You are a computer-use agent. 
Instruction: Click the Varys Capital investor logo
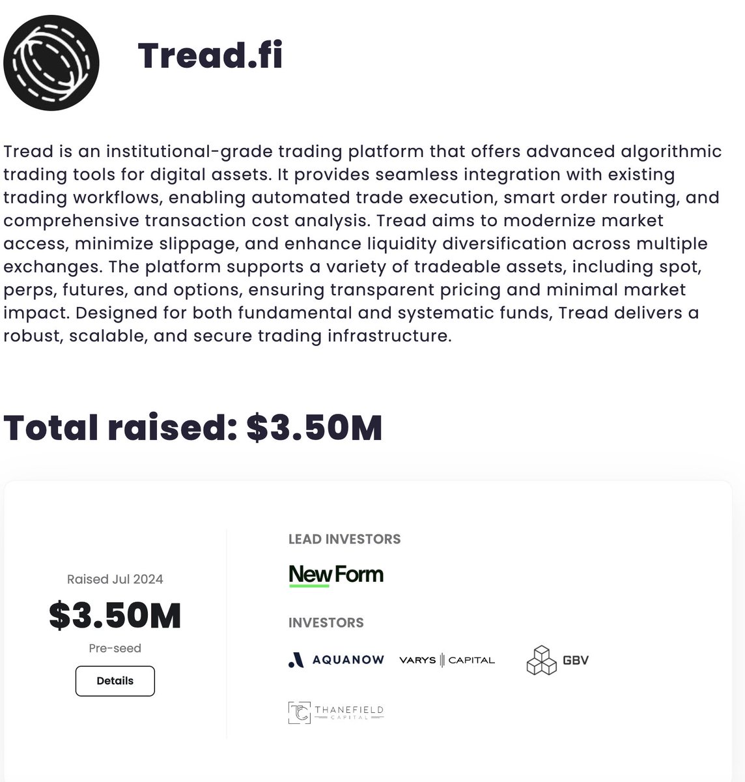pyautogui.click(x=447, y=660)
